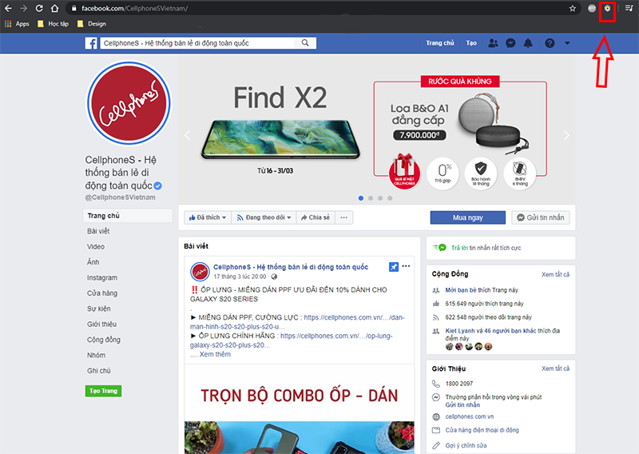
Task: Open Xem tất cả in Cộng Đồng
Action: point(555,274)
